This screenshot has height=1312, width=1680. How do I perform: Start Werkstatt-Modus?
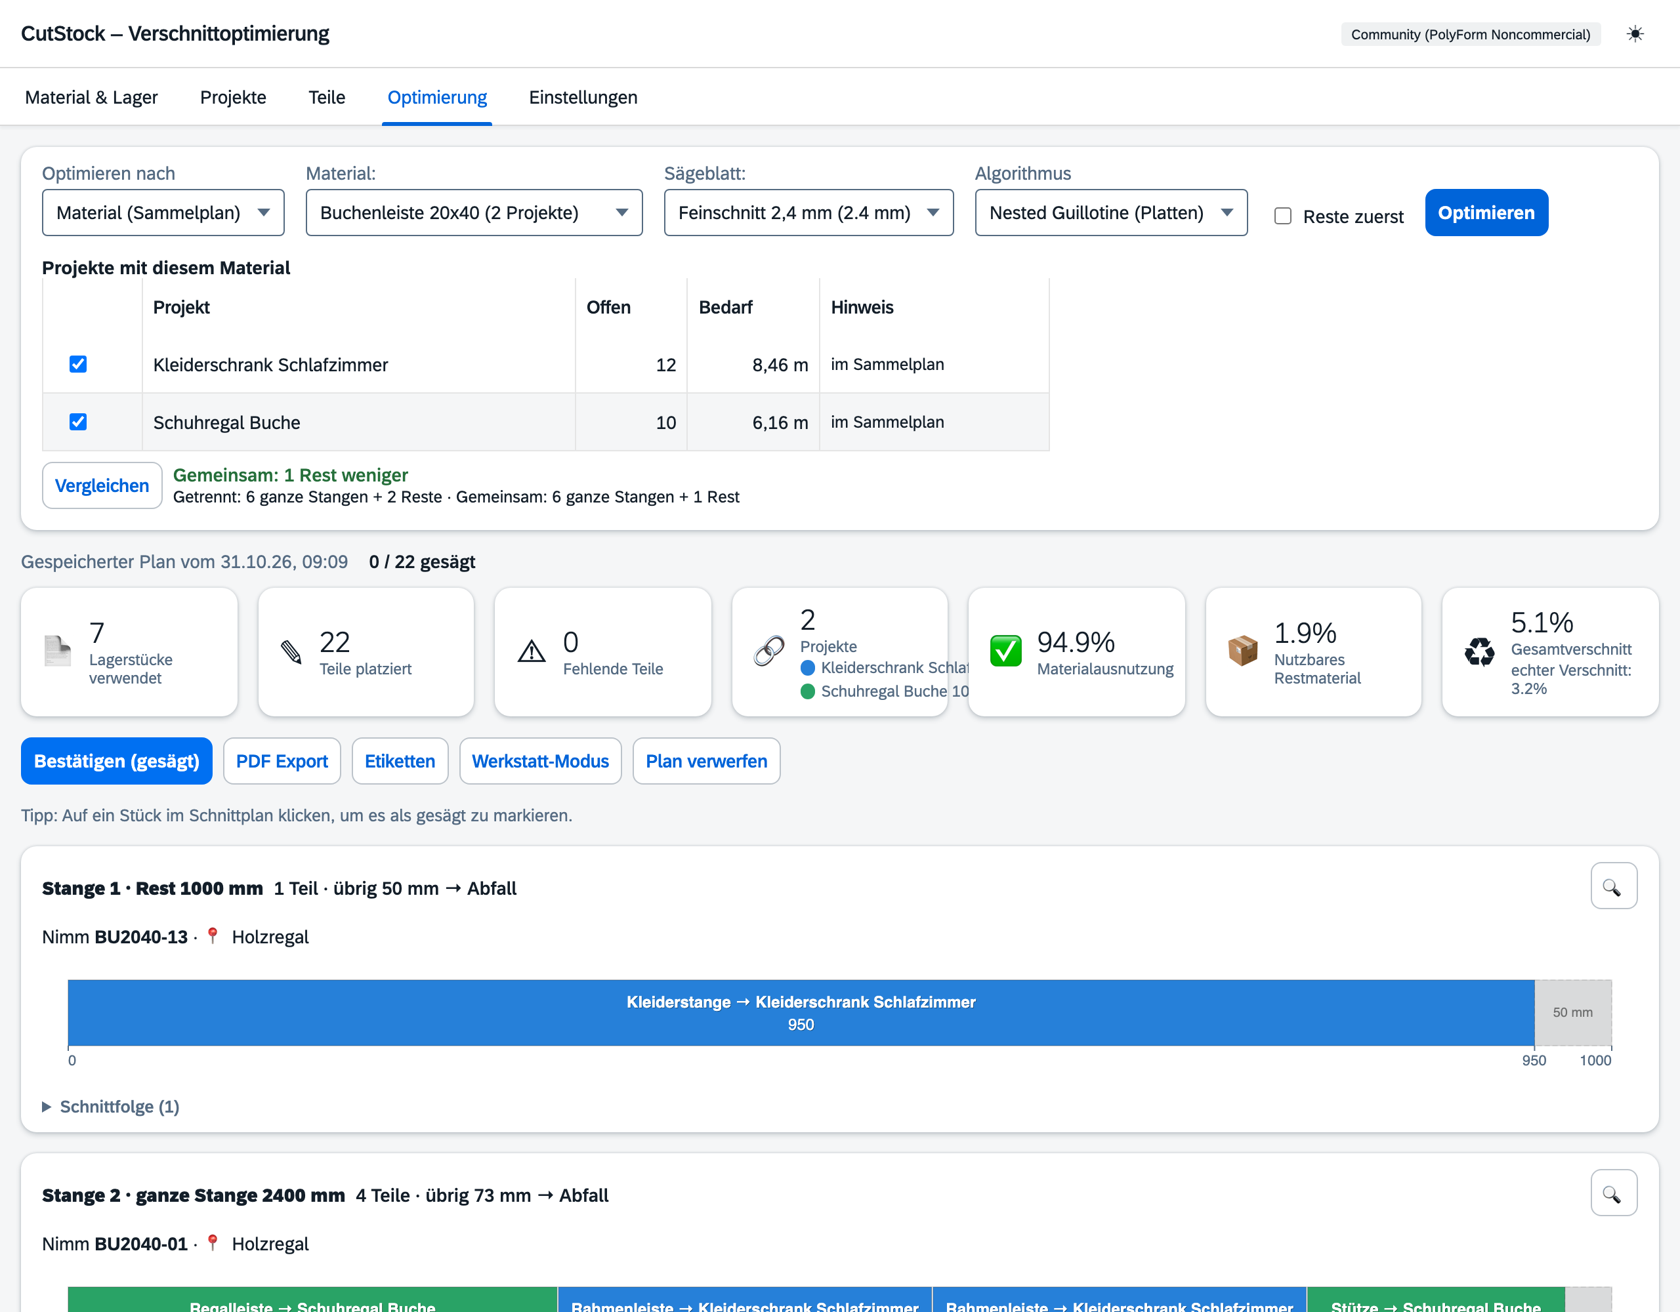(540, 760)
